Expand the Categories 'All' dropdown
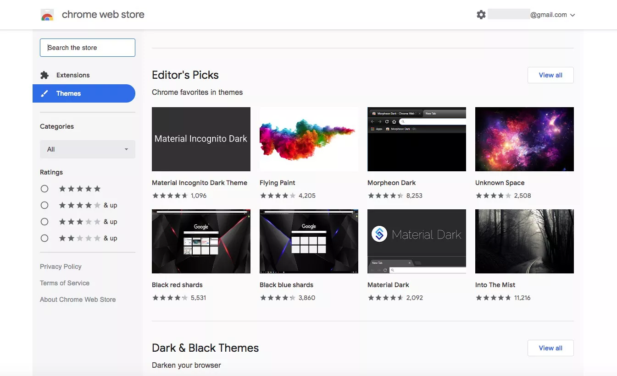 88,149
